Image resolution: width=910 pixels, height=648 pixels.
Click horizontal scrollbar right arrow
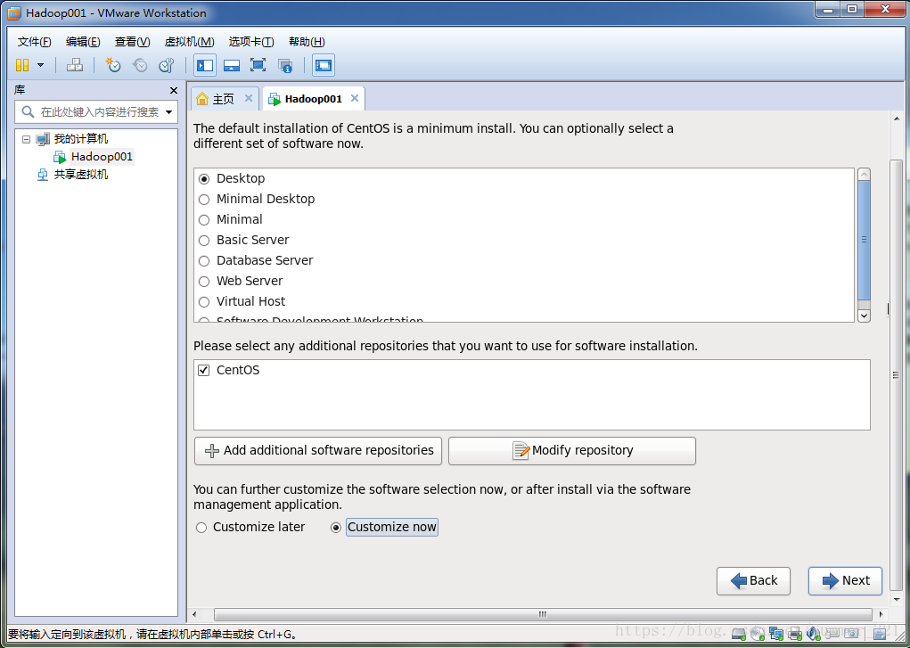[881, 614]
